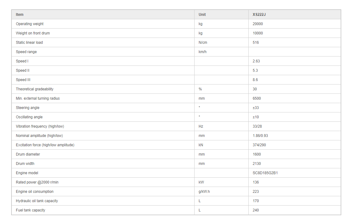Select the Weight on front drum label
This screenshot has width=345, height=218.
tap(33, 33)
